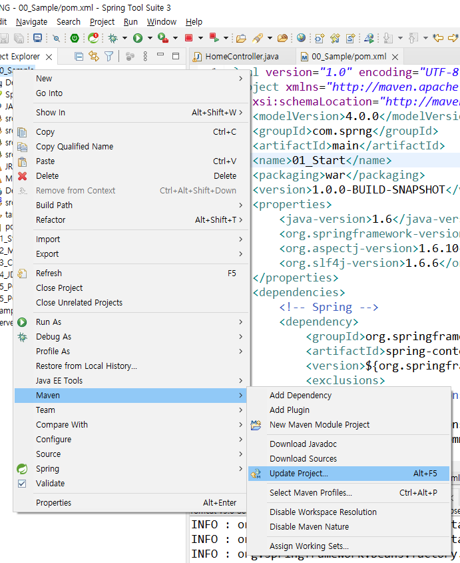Maximize the Project Explorer panel

(x=176, y=56)
